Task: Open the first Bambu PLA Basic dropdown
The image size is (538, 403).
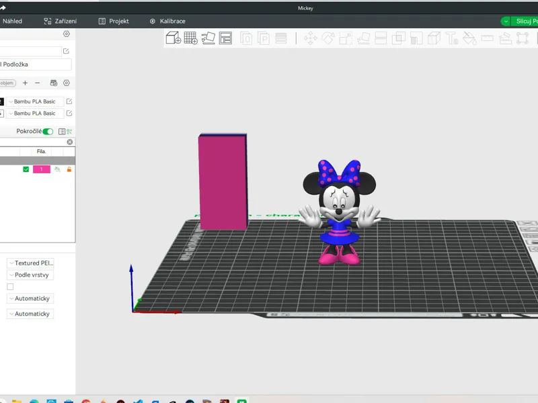Action: (x=35, y=101)
